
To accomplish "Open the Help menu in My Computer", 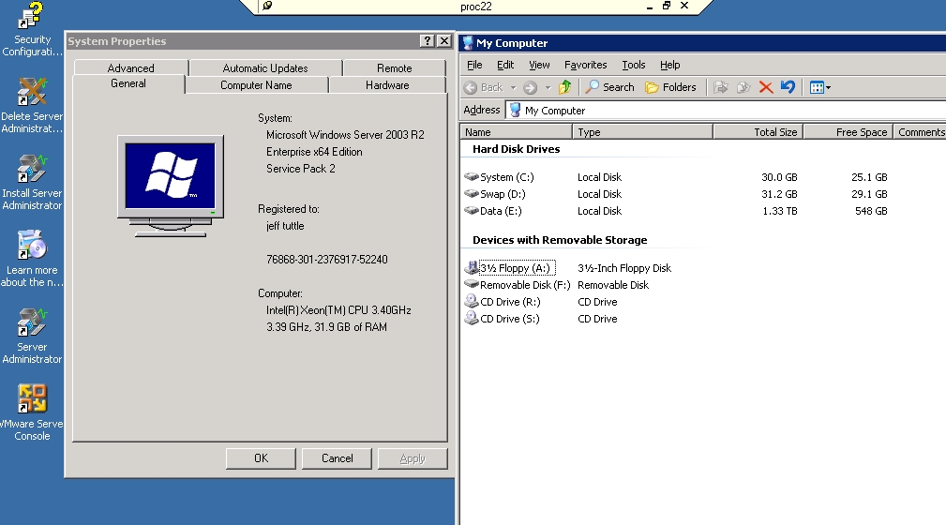I will (x=669, y=65).
